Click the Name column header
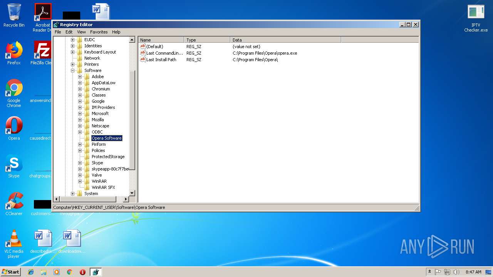The image size is (493, 277). click(161, 40)
